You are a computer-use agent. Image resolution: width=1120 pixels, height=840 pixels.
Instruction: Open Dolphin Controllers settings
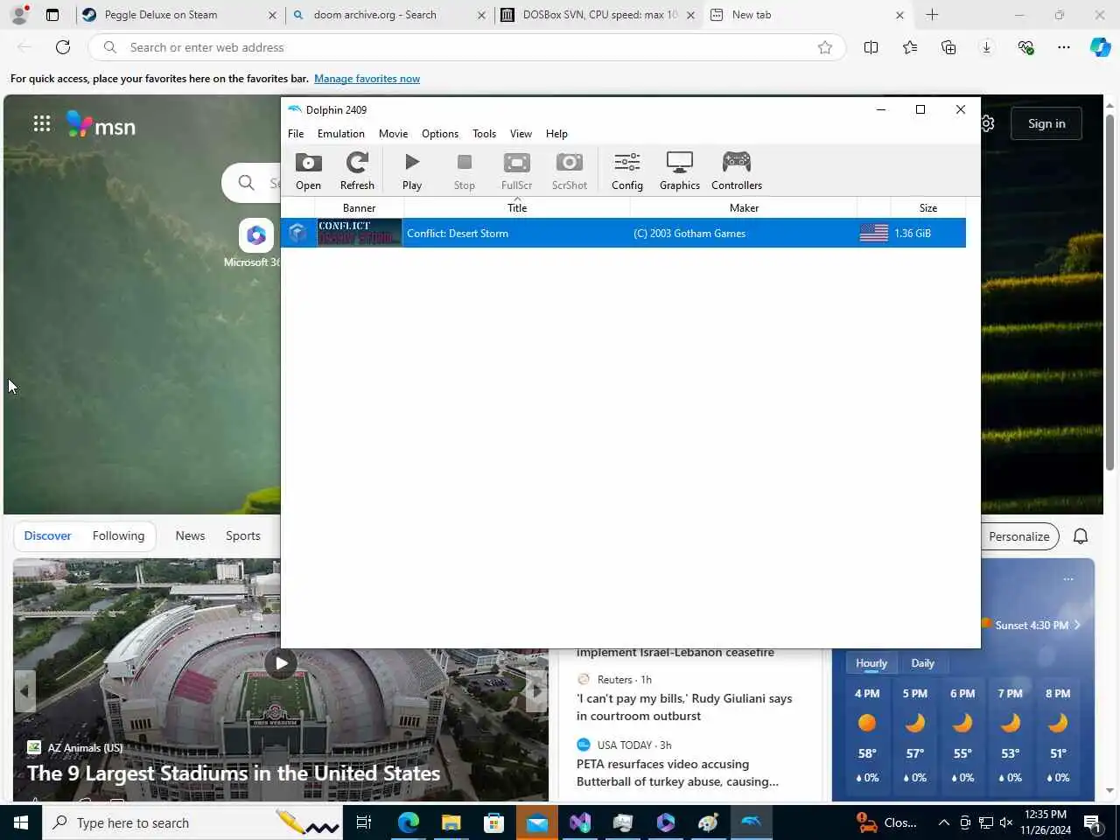coord(737,171)
